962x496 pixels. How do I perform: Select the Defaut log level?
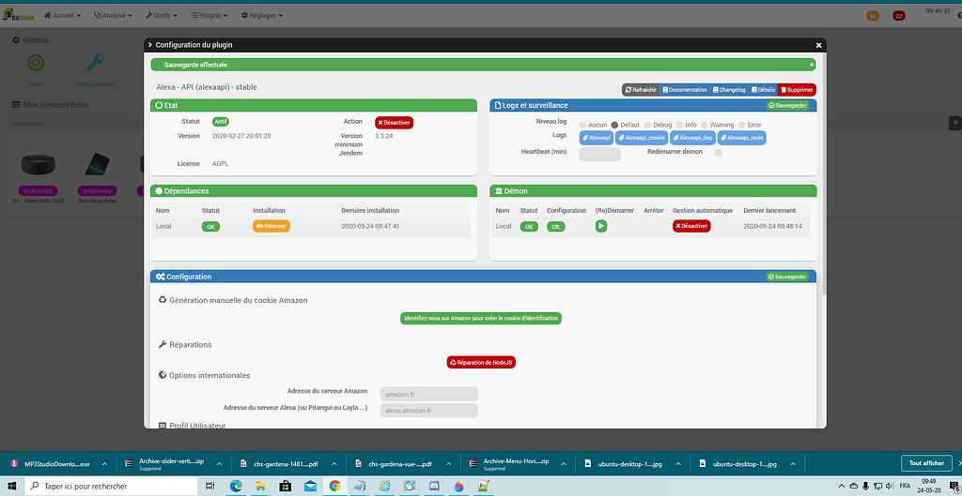[614, 125]
